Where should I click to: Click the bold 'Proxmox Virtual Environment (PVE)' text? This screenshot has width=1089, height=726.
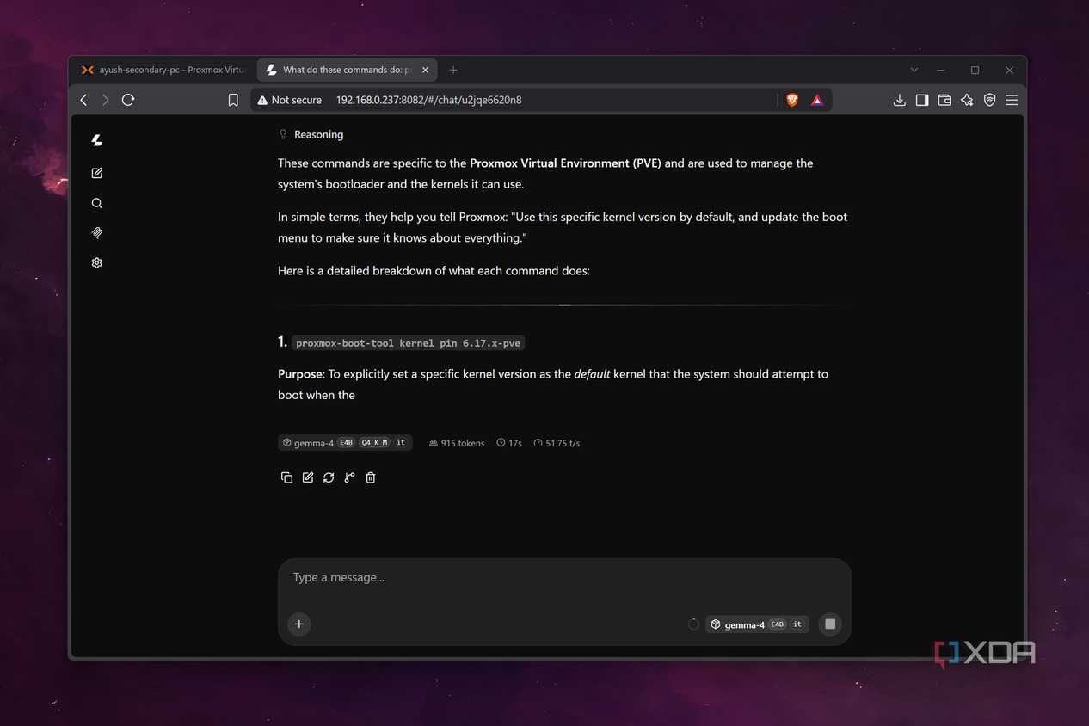[565, 163]
